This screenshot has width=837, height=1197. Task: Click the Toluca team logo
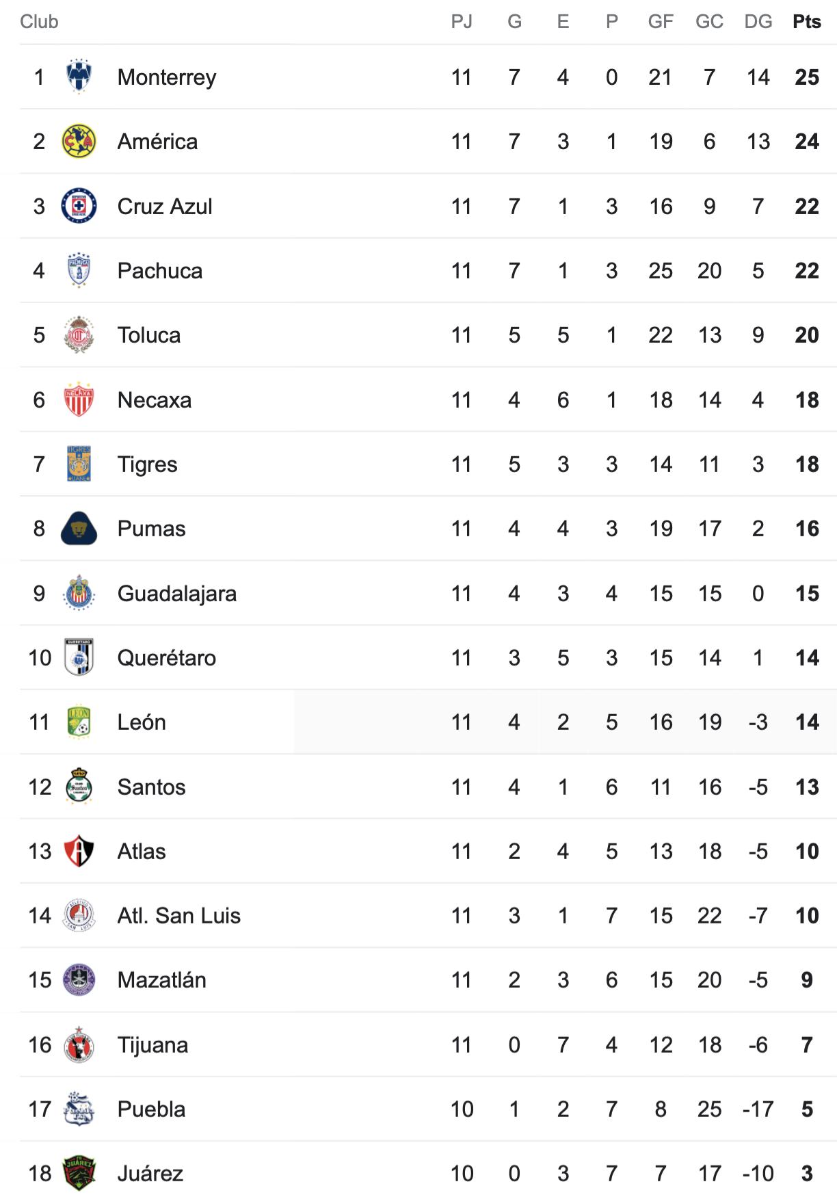pyautogui.click(x=79, y=335)
